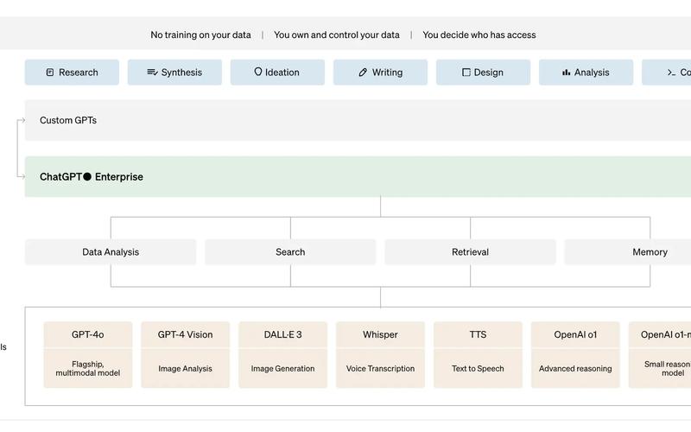
Task: Select the Synthesis use case button
Action: pyautogui.click(x=174, y=73)
